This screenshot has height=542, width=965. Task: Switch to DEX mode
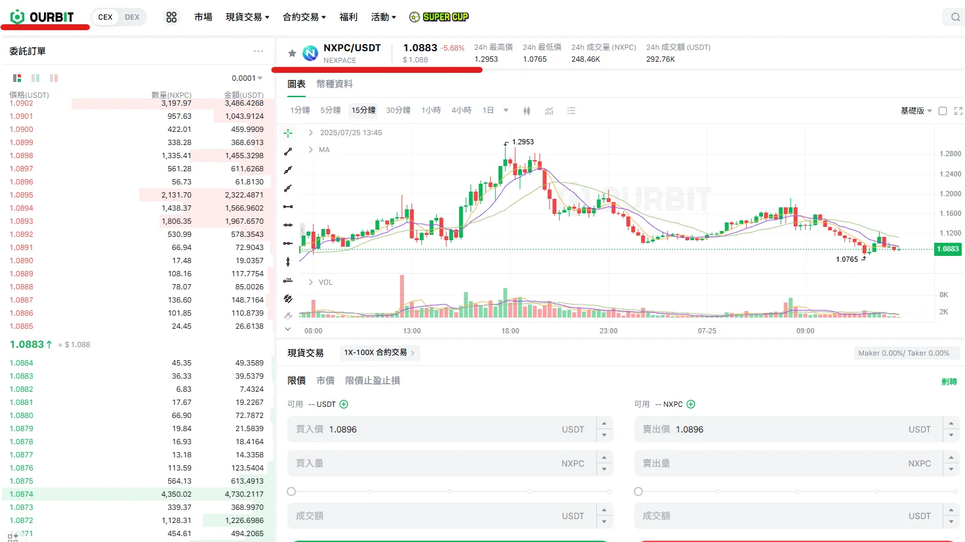pos(132,17)
